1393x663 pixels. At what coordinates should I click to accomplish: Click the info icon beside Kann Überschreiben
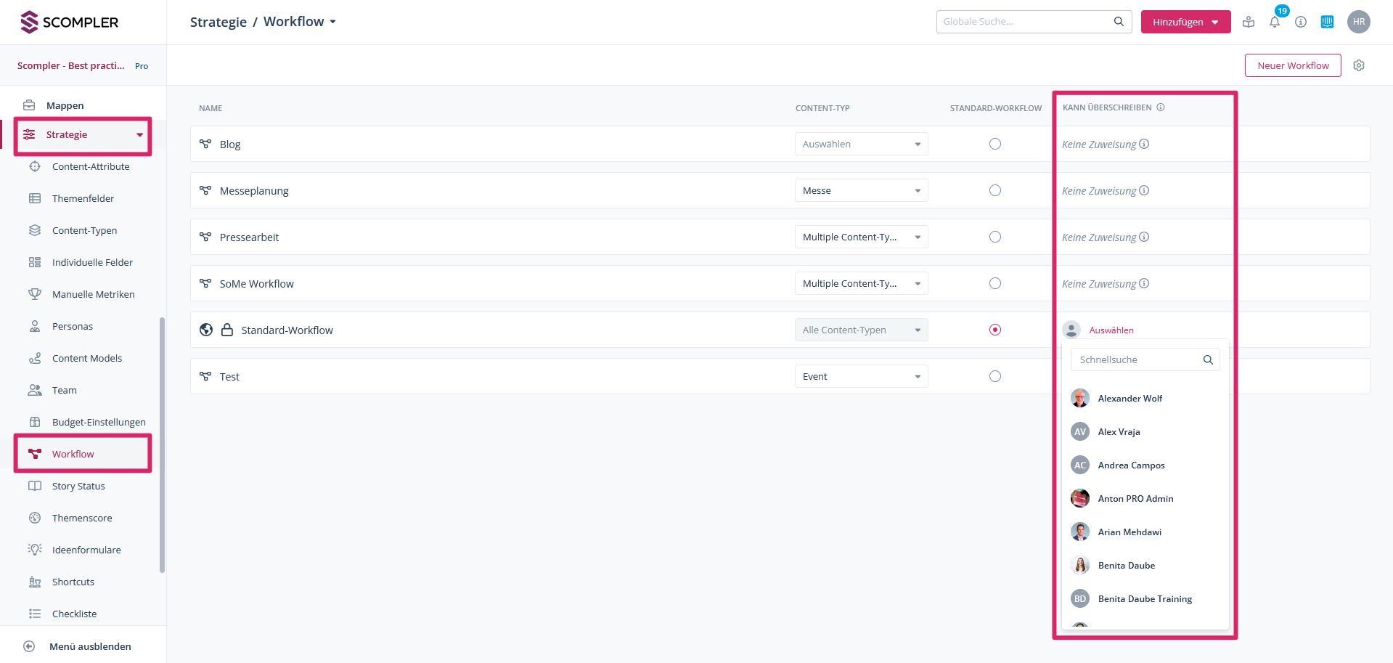coord(1161,107)
